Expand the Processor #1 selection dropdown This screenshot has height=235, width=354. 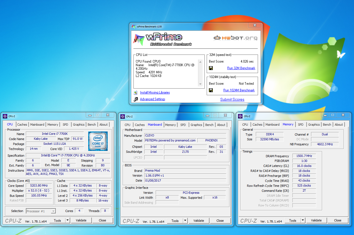click(53, 211)
